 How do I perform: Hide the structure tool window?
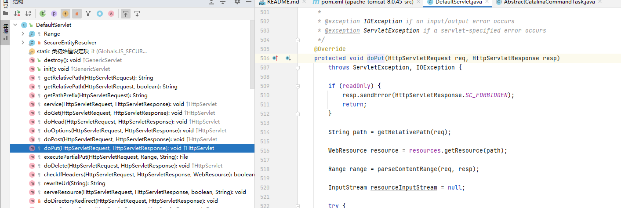coord(248,2)
